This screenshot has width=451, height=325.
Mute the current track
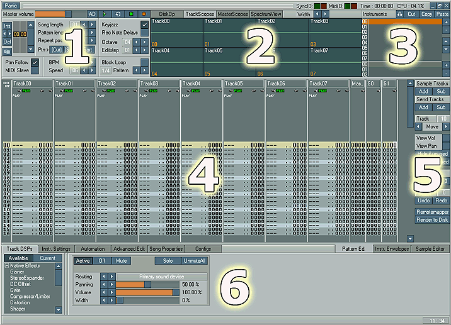tap(121, 261)
